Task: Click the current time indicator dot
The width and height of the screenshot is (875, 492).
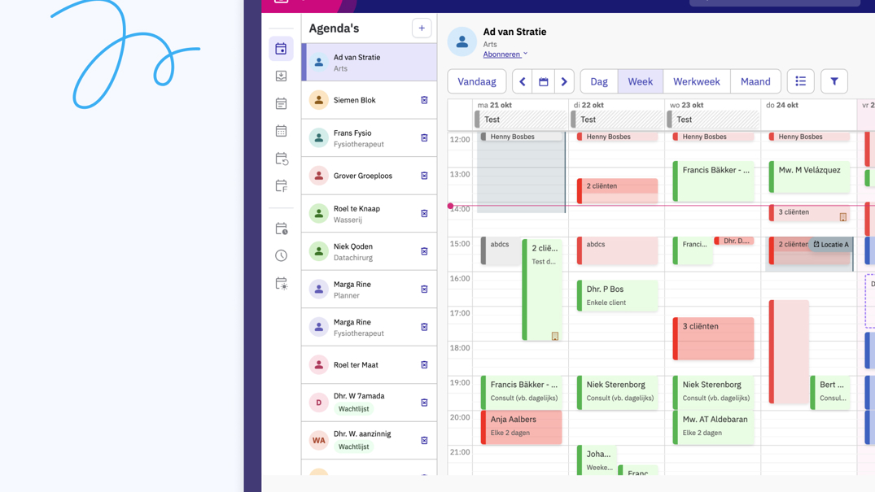Action: (450, 206)
